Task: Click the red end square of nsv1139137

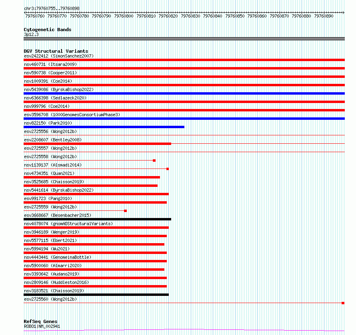Action: [x=168, y=169]
